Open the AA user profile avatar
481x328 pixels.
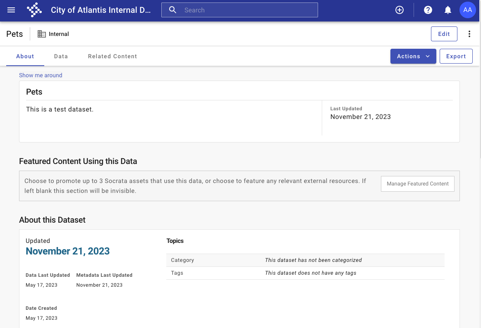click(467, 10)
